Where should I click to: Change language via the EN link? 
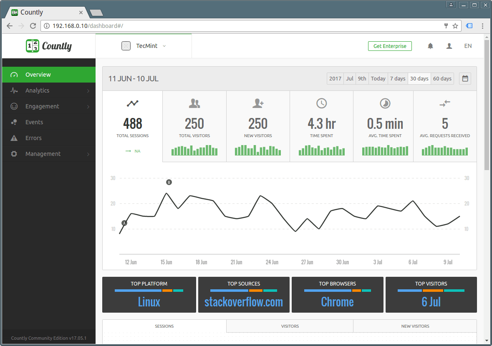coord(468,46)
